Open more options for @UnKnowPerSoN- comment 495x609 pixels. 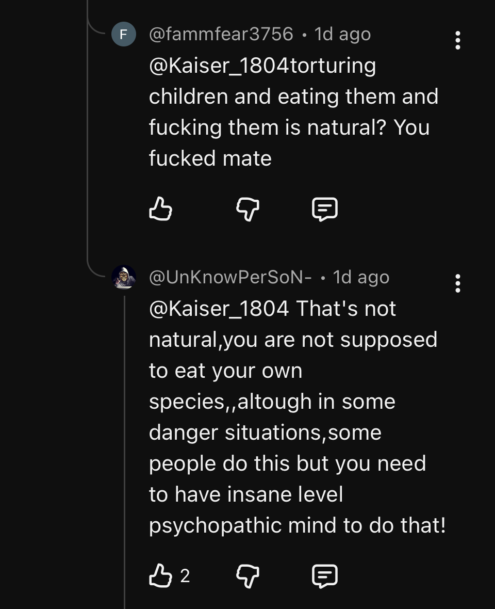tap(457, 283)
